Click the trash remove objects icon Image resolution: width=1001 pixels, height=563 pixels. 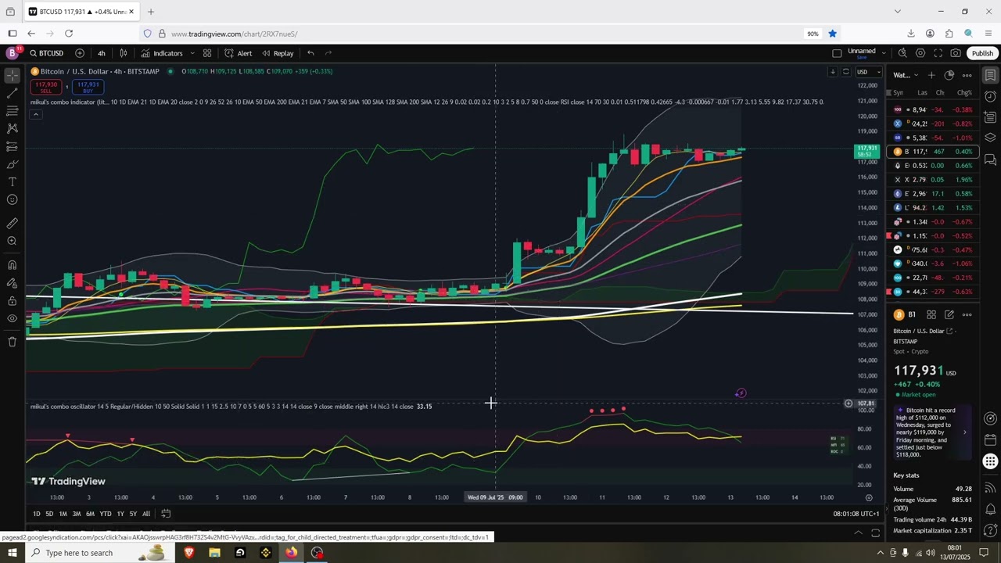point(12,342)
